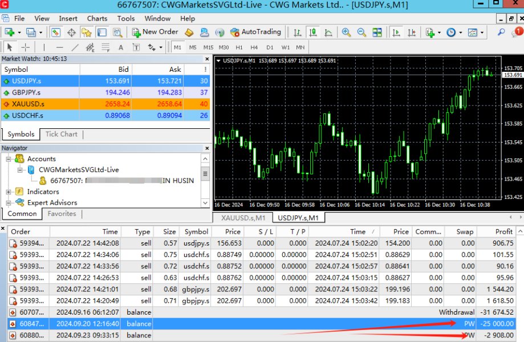Click the Navigator panel scrollbar thumb
The image size is (524, 342).
205,173
